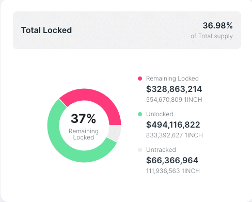Click the gray Untracked legend dot

[140, 150]
